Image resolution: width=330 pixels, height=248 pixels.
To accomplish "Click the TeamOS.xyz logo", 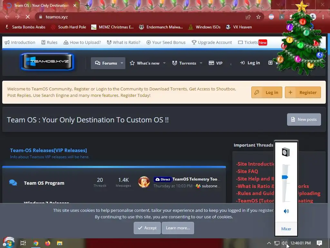I will tap(47, 61).
